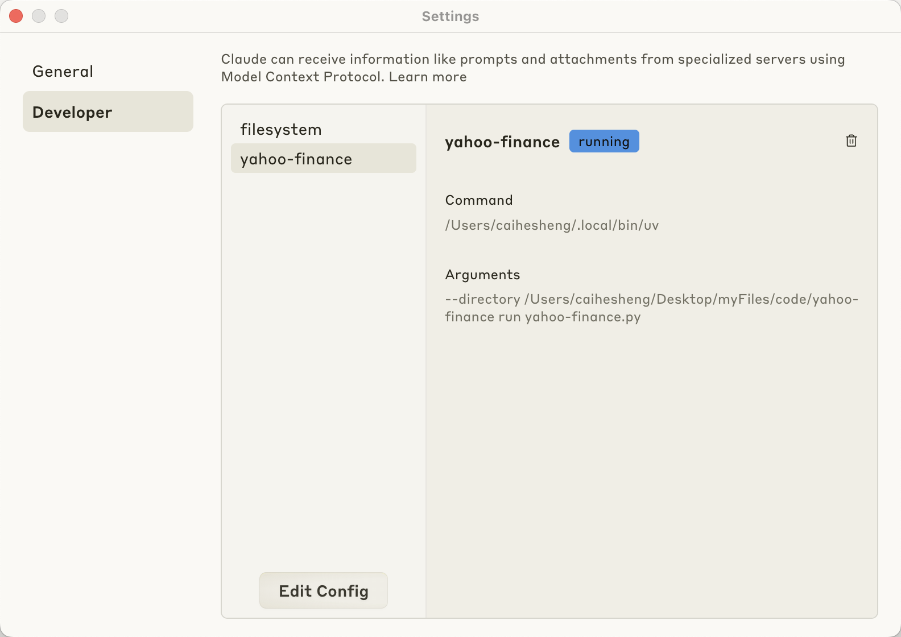Screen dimensions: 901x637
Task: Close the Settings window
Action: coord(16,16)
